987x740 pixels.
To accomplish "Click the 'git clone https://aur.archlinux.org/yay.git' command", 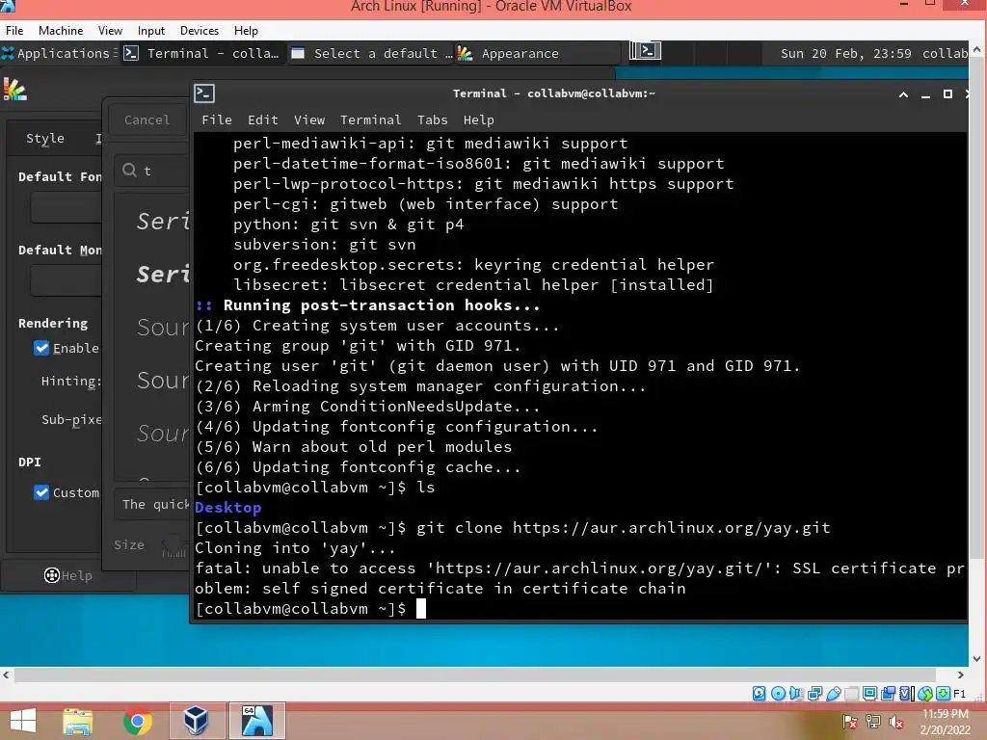I will click(x=624, y=527).
